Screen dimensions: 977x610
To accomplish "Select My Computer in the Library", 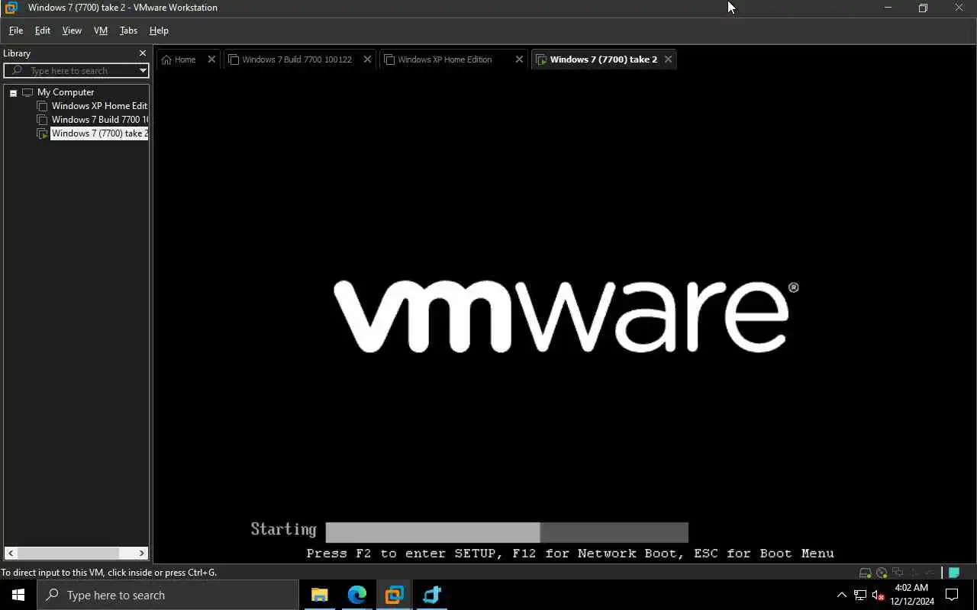I will pos(66,92).
